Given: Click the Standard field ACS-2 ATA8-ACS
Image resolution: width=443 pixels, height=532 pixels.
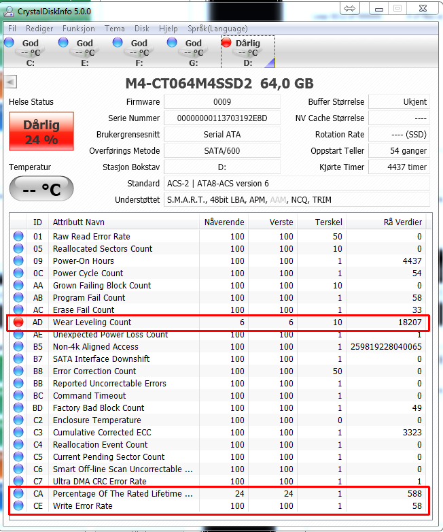Looking at the screenshot, I should pyautogui.click(x=297, y=183).
